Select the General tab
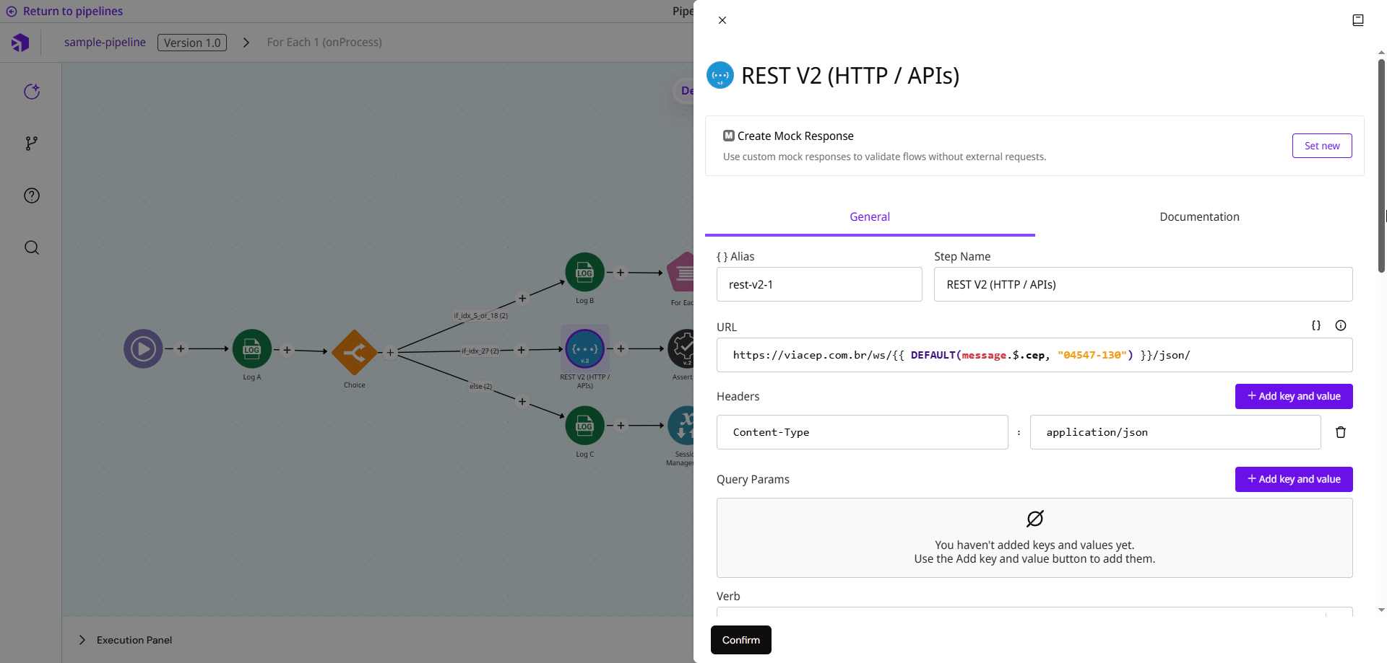The height and width of the screenshot is (663, 1387). pyautogui.click(x=869, y=217)
